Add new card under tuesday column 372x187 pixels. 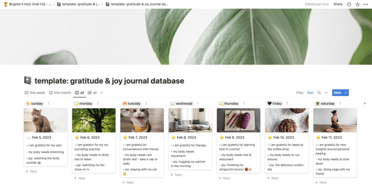(x=128, y=182)
